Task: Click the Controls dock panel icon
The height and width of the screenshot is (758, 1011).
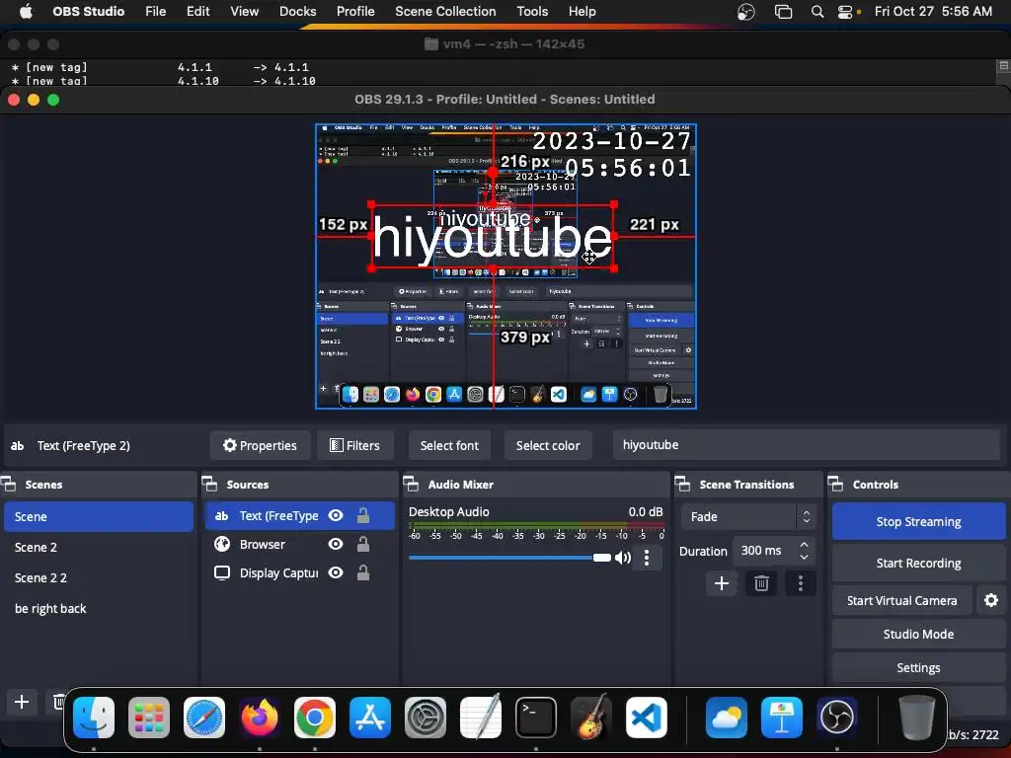Action: pos(835,484)
